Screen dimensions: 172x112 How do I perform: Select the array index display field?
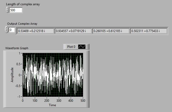pyautogui.click(x=12, y=30)
